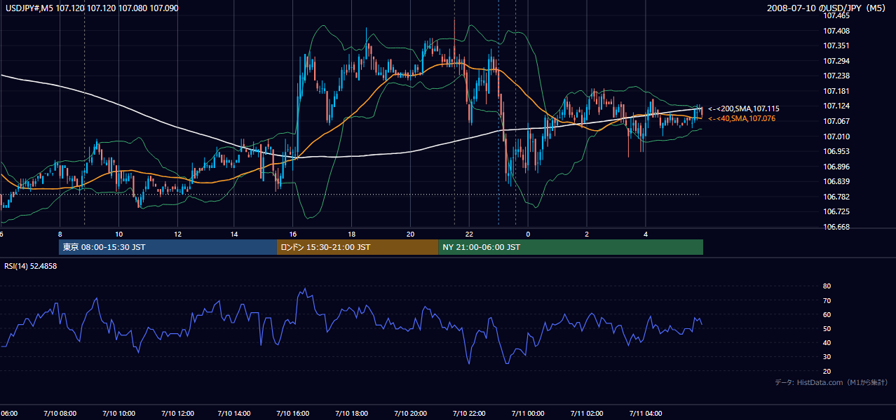The width and height of the screenshot is (896, 420).
Task: Click hour label 16 under price chart
Action: pyautogui.click(x=294, y=234)
